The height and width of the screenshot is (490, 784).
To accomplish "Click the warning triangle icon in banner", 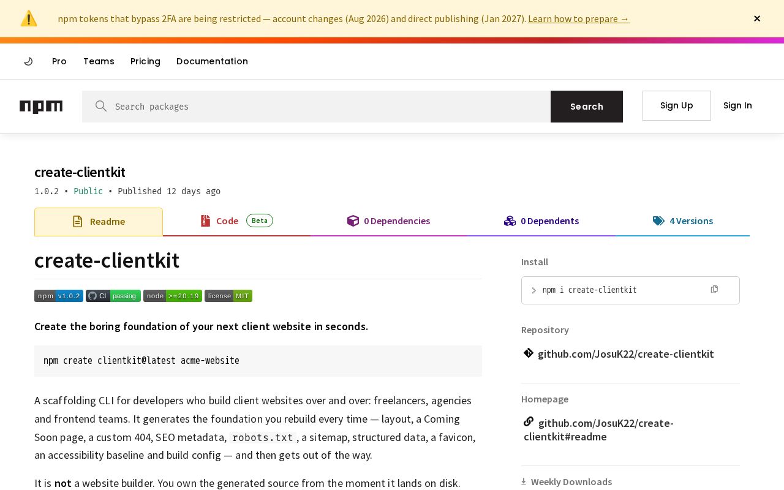I will point(29,18).
